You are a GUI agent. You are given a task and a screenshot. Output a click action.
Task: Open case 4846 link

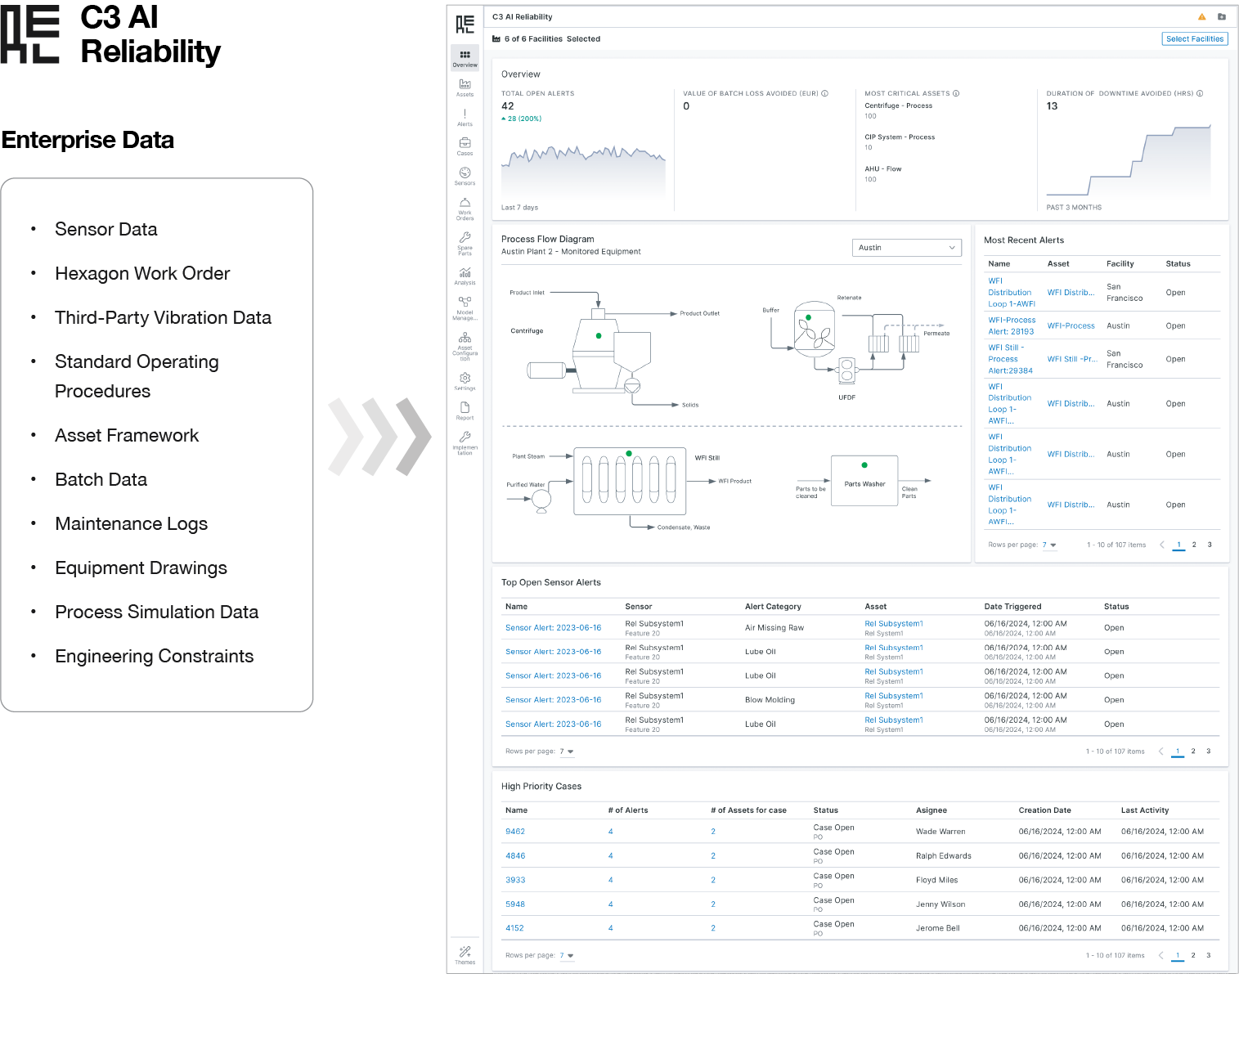pyautogui.click(x=515, y=856)
